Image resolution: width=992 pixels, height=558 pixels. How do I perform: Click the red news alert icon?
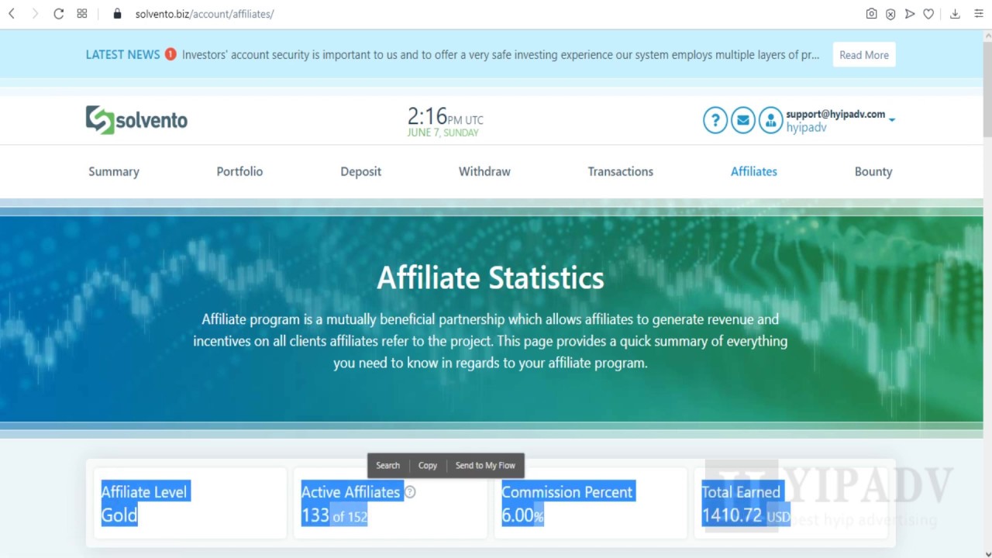(170, 54)
